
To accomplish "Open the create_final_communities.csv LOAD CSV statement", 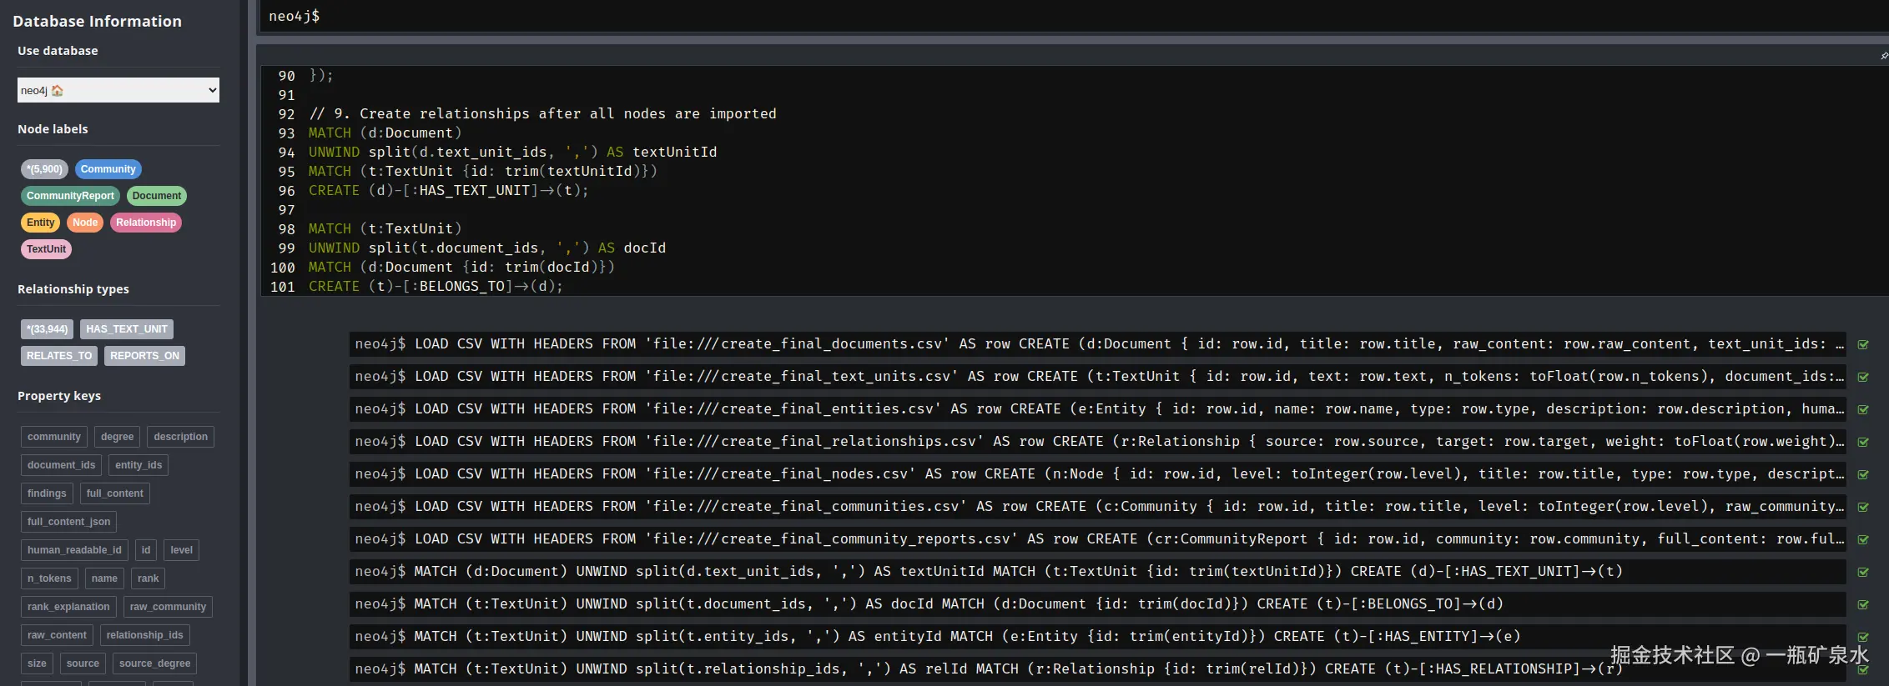I will point(1097,507).
